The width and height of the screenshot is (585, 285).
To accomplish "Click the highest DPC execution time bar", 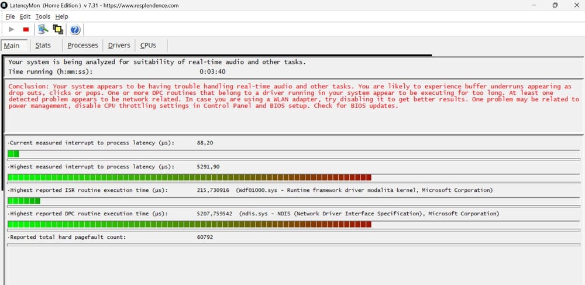I will [294, 224].
